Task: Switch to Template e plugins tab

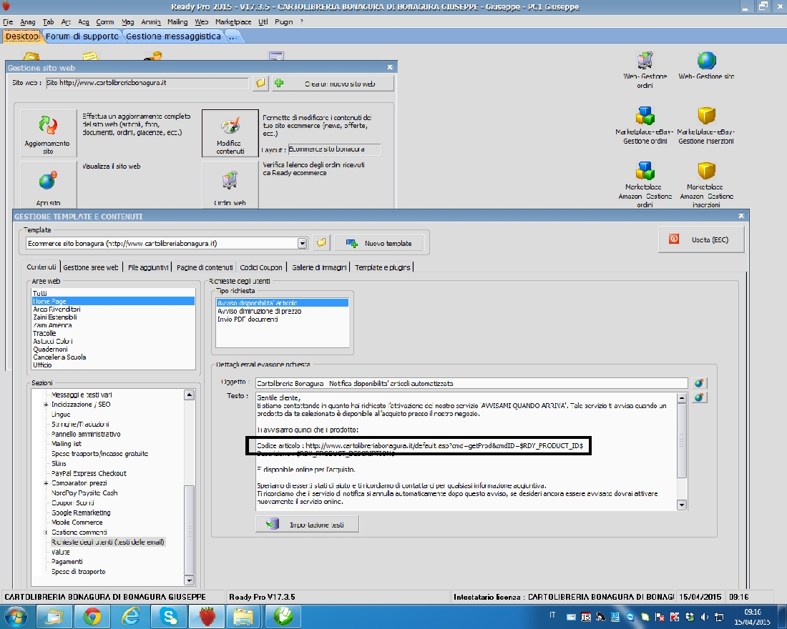Action: pyautogui.click(x=383, y=267)
